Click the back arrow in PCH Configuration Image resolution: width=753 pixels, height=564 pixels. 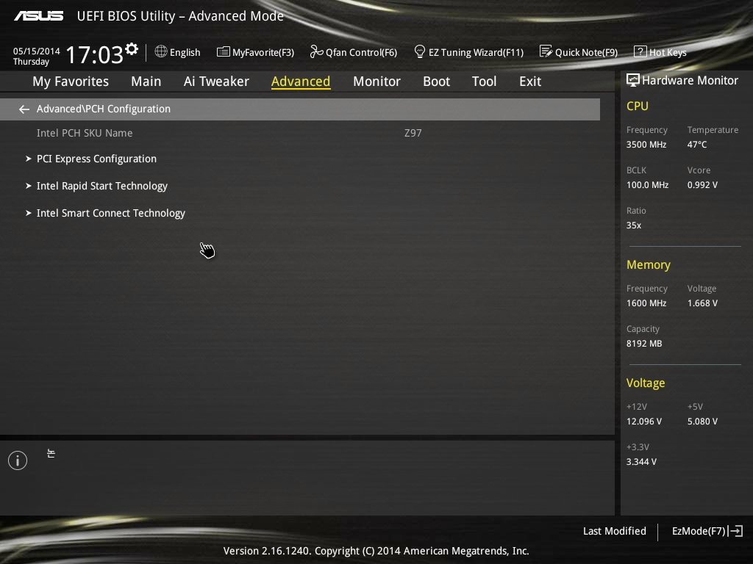24,109
